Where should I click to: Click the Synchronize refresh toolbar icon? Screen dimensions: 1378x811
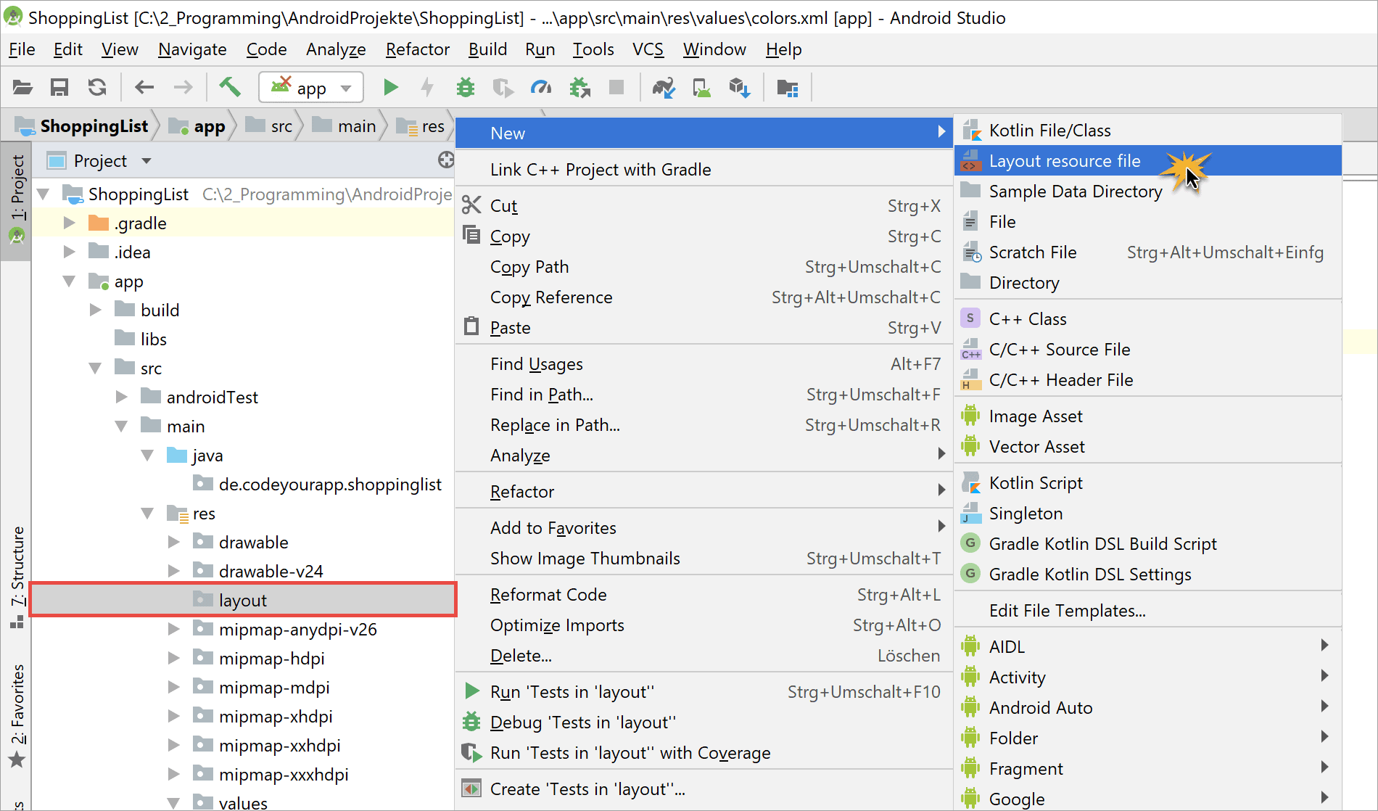click(x=97, y=88)
